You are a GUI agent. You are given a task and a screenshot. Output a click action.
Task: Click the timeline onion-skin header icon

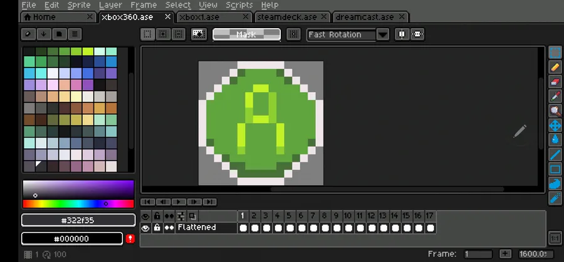(x=192, y=216)
